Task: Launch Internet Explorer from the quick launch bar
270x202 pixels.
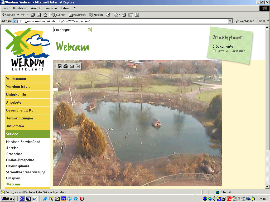Action: [x=45, y=199]
